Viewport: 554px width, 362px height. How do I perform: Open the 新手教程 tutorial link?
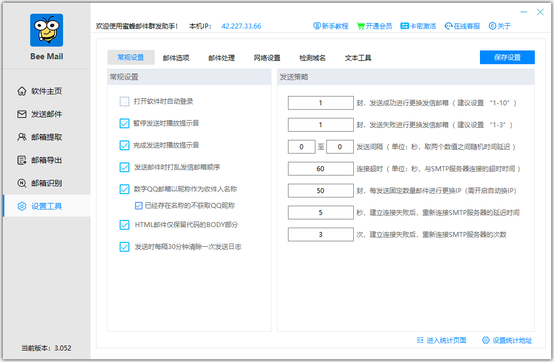coord(331,26)
